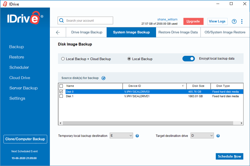The height and width of the screenshot is (166, 250).
Task: Click the shane_william account link
Action: coord(167,19)
